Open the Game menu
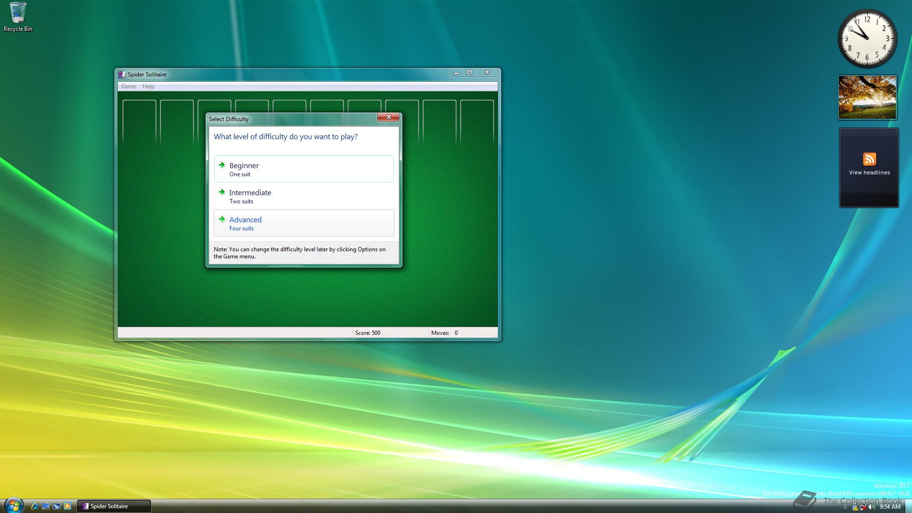 click(128, 86)
